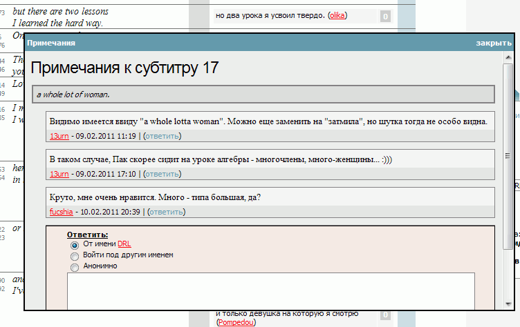
Task: Click the quoted subtitle "a whole lot of woman."
Action: click(73, 95)
